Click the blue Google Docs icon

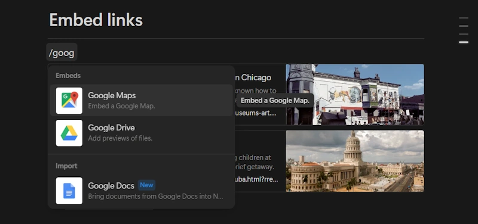(x=69, y=191)
